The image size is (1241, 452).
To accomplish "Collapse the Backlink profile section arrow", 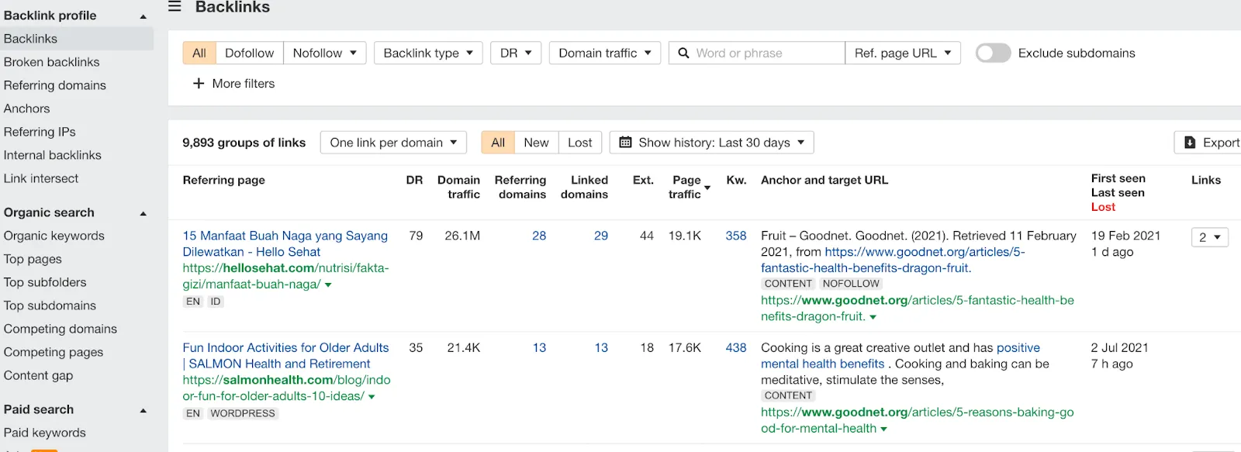I will [x=143, y=16].
